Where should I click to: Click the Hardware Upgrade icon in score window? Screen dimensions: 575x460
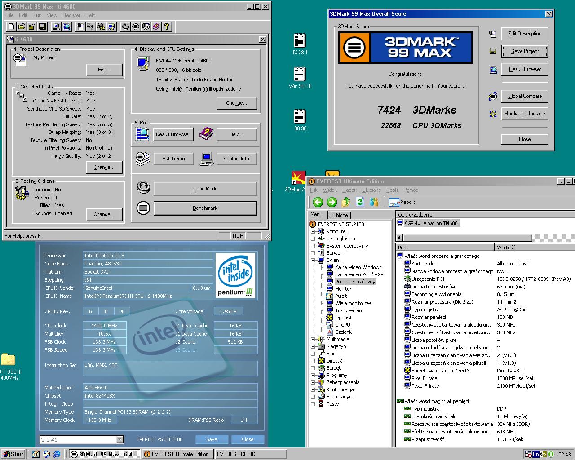[x=493, y=114]
